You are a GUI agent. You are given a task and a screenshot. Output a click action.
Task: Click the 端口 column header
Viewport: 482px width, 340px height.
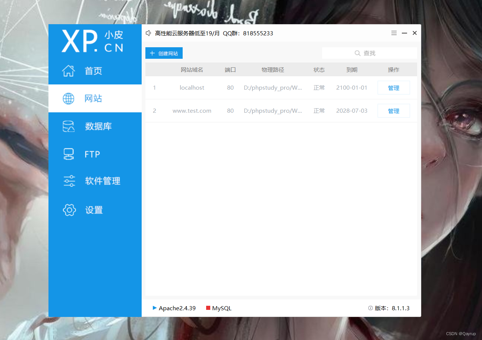(x=230, y=70)
